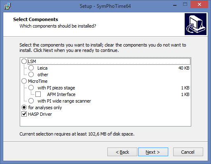
Task: Return with the Back button
Action: tap(122, 152)
